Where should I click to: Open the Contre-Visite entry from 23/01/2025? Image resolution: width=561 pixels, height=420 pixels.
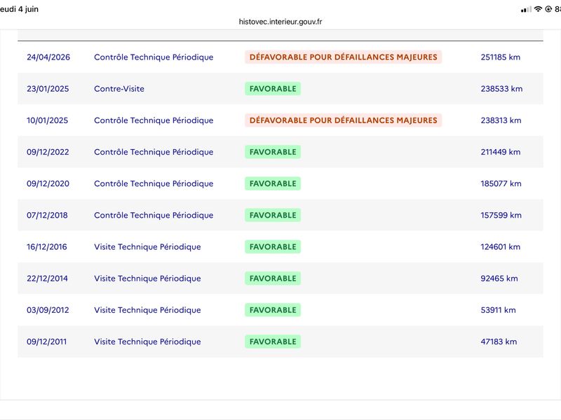pyautogui.click(x=119, y=89)
